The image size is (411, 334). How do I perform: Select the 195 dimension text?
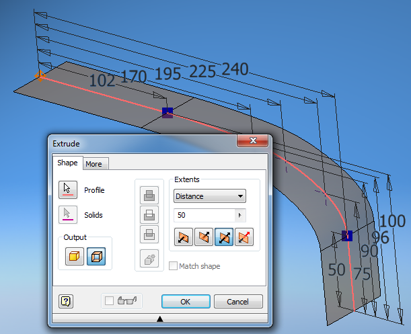[x=167, y=73]
